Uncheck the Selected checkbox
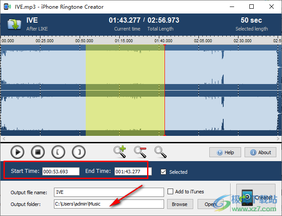Image resolution: width=282 pixels, height=216 pixels. (x=164, y=172)
